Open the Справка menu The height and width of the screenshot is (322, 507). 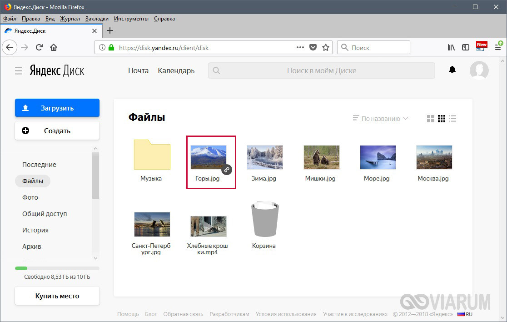(x=164, y=19)
